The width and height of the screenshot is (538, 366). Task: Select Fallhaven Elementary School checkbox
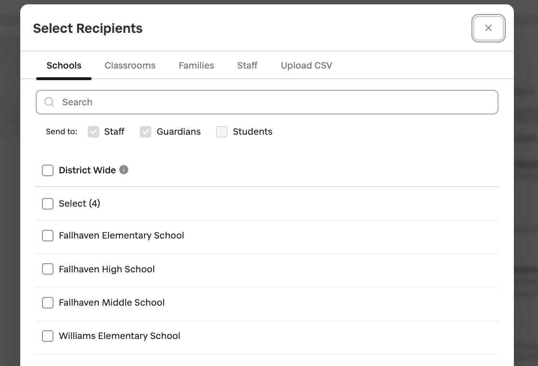point(48,236)
